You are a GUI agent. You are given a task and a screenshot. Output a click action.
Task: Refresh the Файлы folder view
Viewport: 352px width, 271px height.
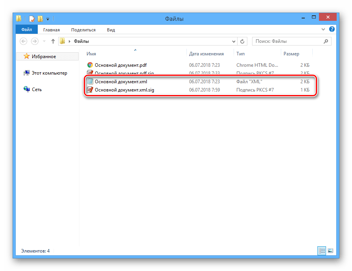[x=243, y=41]
